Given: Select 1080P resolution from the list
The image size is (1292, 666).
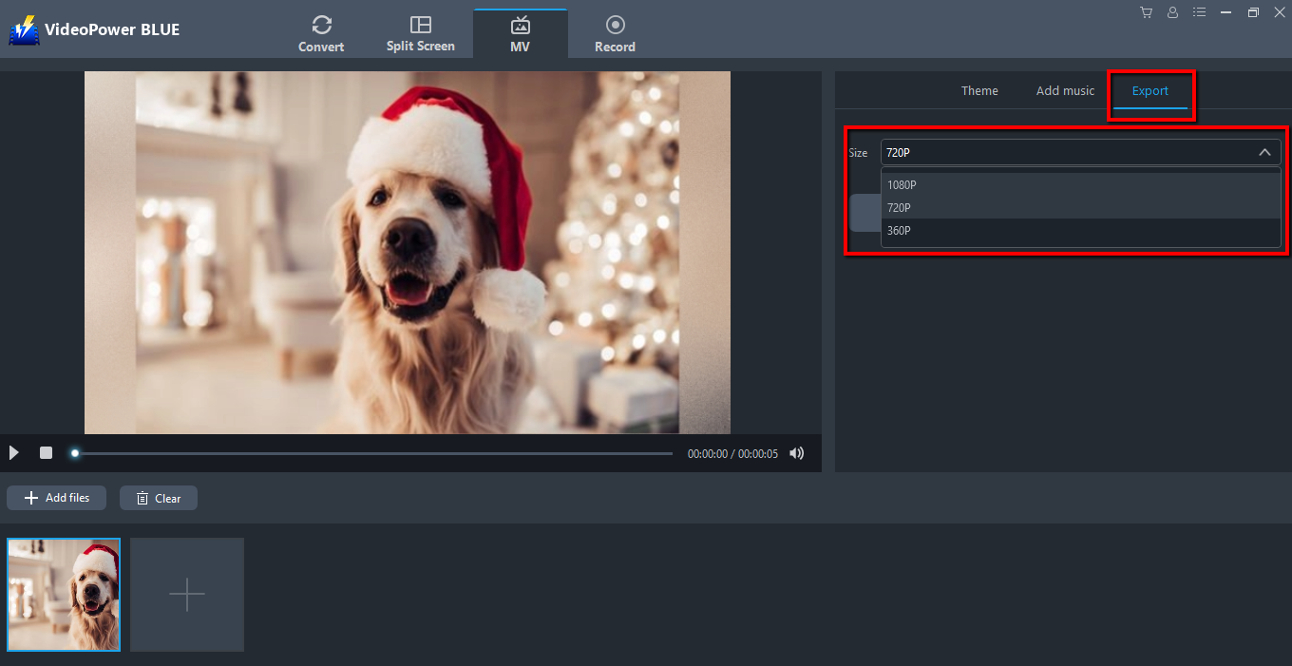Looking at the screenshot, I should pyautogui.click(x=902, y=184).
